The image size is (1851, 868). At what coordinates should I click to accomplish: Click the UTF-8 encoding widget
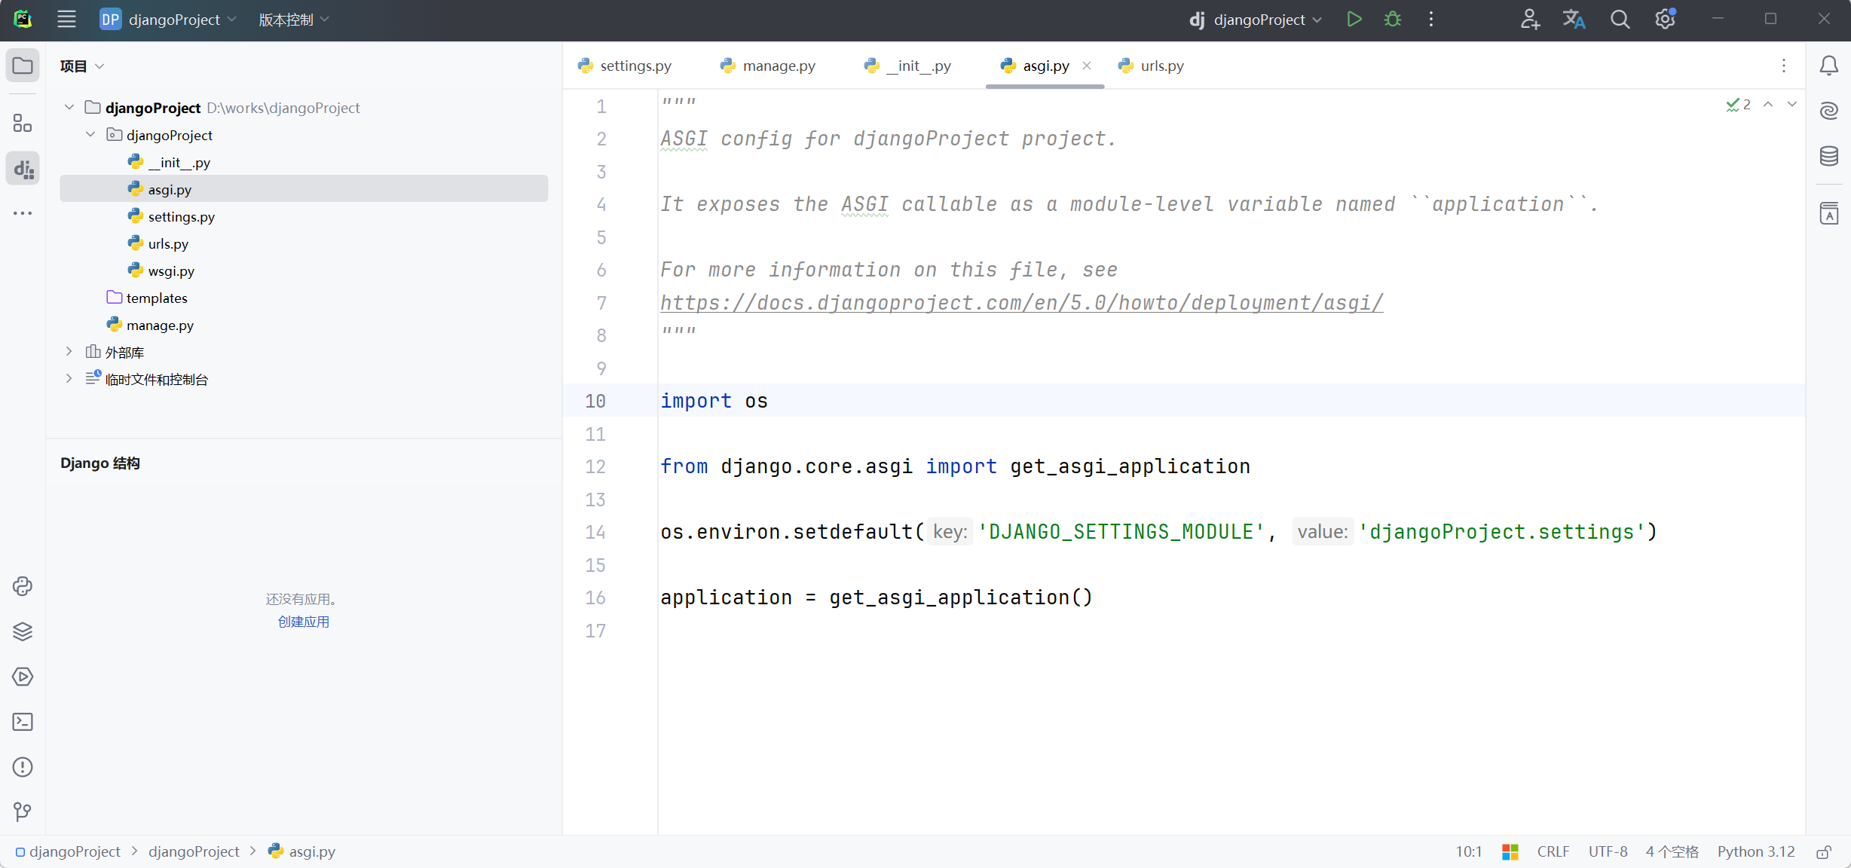click(1608, 852)
